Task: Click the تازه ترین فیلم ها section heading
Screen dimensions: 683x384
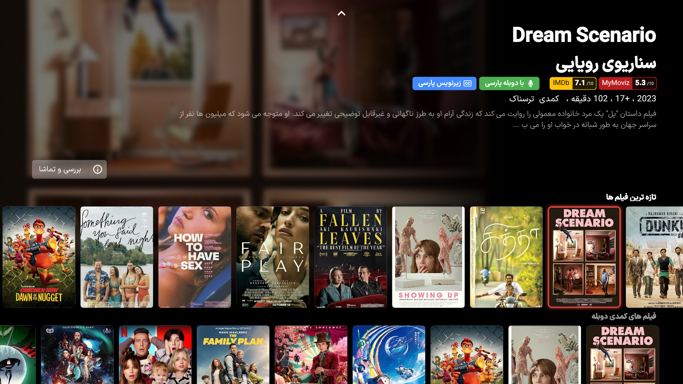Action: pyautogui.click(x=631, y=197)
